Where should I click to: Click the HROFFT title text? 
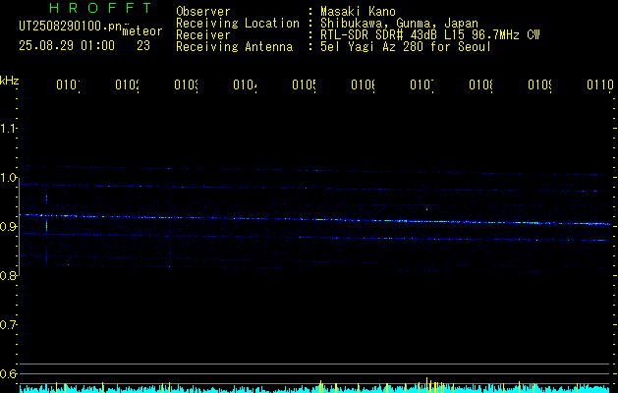pos(100,8)
